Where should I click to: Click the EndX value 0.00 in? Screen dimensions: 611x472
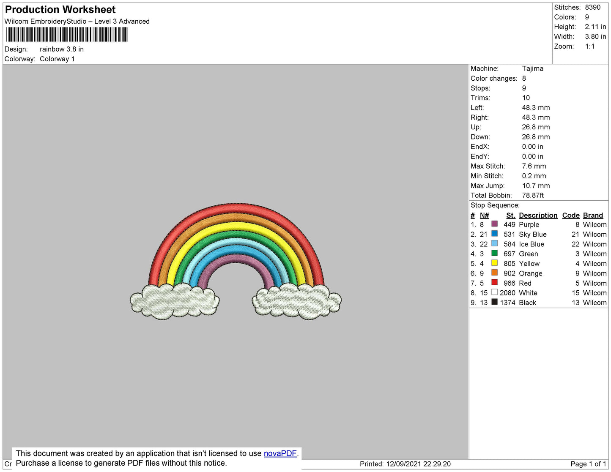532,147
